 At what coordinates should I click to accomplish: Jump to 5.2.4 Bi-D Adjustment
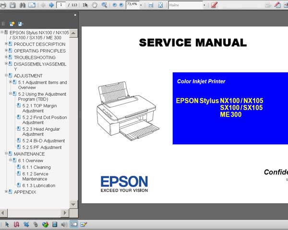tap(44, 141)
